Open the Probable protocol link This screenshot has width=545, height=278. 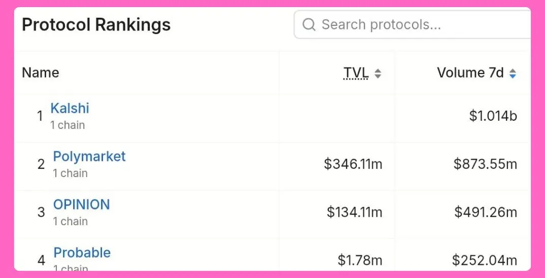click(x=82, y=253)
